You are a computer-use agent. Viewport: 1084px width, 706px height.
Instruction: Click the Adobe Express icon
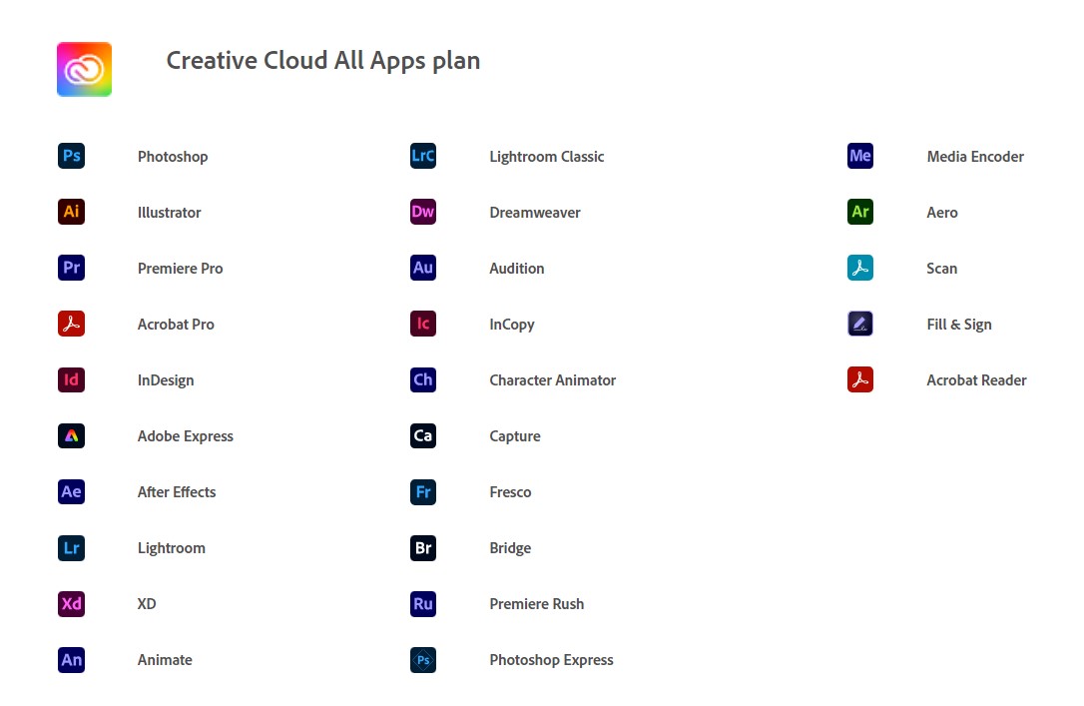coord(71,435)
